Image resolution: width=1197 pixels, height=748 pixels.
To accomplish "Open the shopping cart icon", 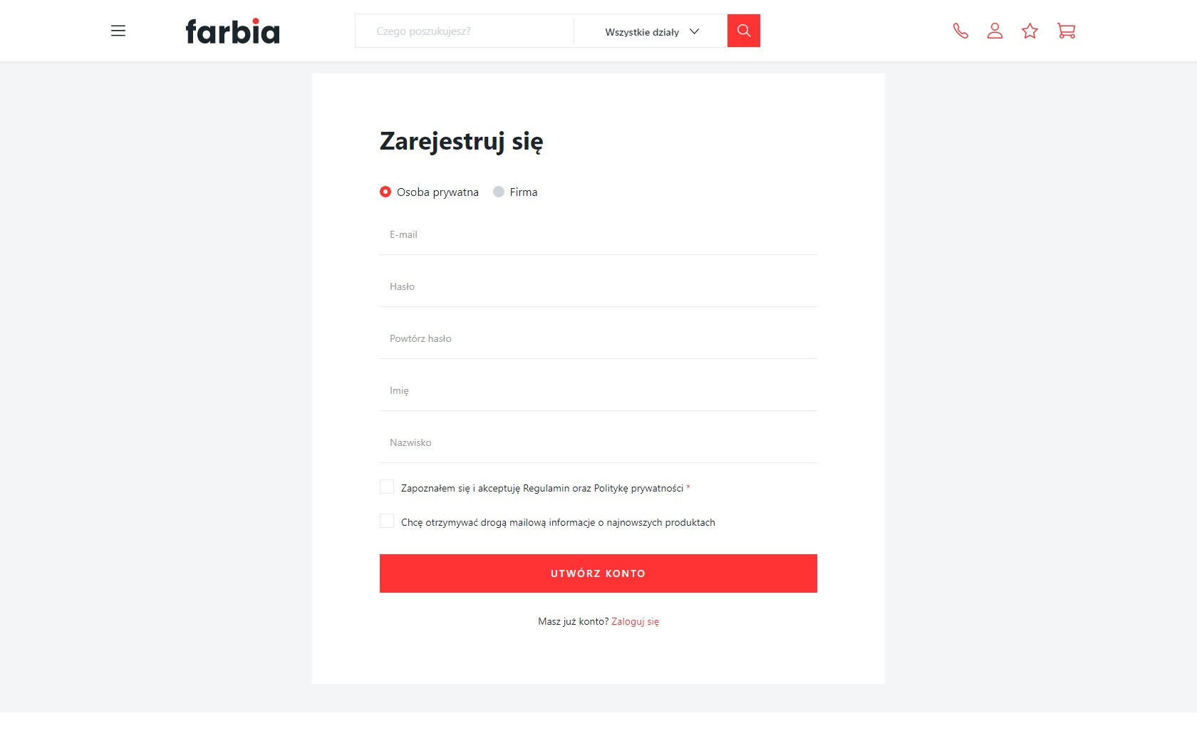I will pos(1066,31).
